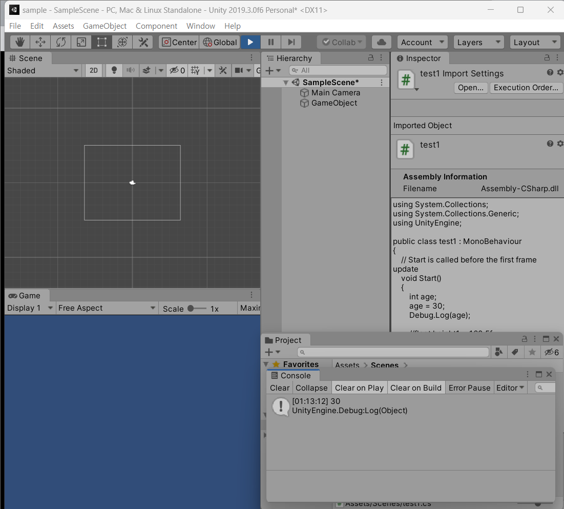Open the Account dropdown
Viewport: 564px width, 509px height.
tap(422, 42)
